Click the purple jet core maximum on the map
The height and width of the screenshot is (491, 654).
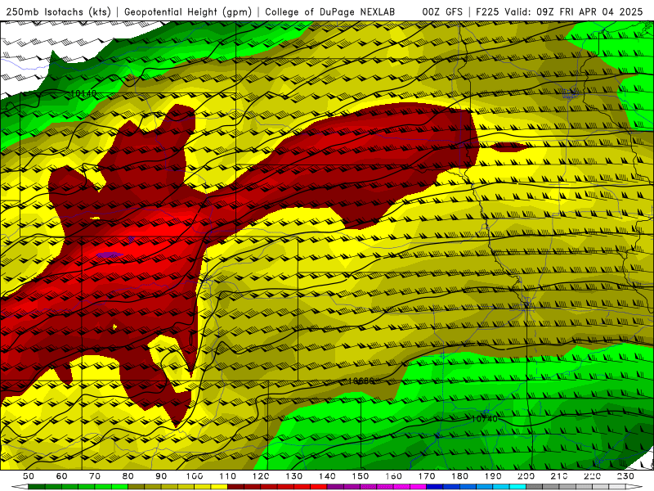point(110,255)
